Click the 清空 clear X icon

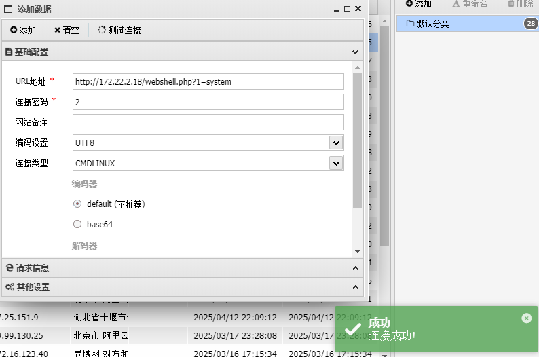(58, 31)
